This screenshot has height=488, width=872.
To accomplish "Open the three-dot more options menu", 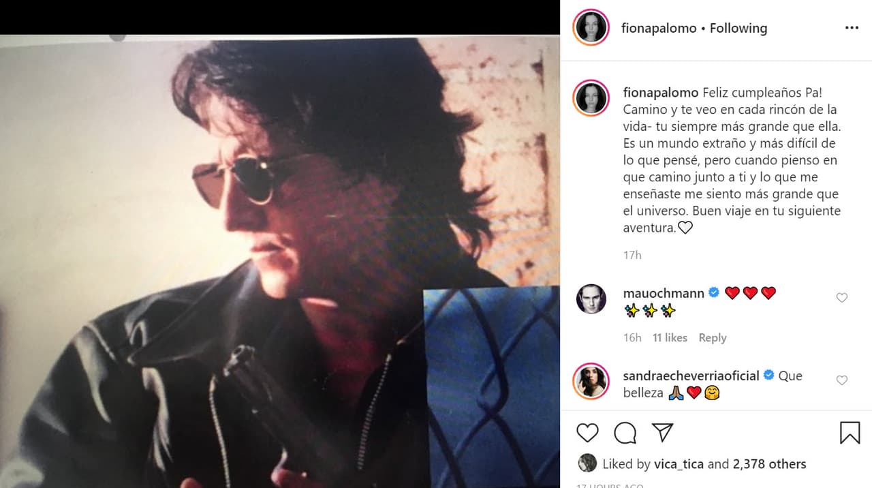I will tap(852, 28).
